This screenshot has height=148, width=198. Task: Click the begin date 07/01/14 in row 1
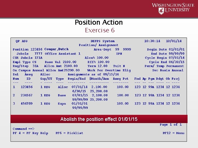click(79, 87)
